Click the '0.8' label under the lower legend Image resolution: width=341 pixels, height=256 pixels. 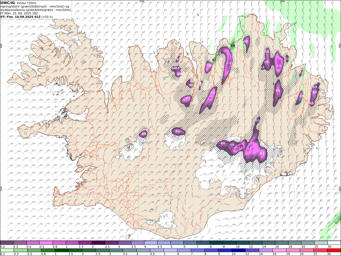[x=43, y=254]
